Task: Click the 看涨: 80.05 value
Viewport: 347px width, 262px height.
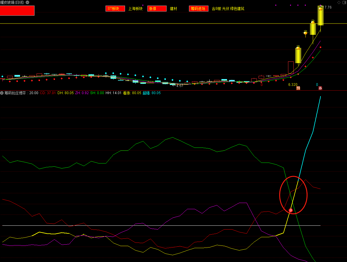Action: (x=132, y=93)
